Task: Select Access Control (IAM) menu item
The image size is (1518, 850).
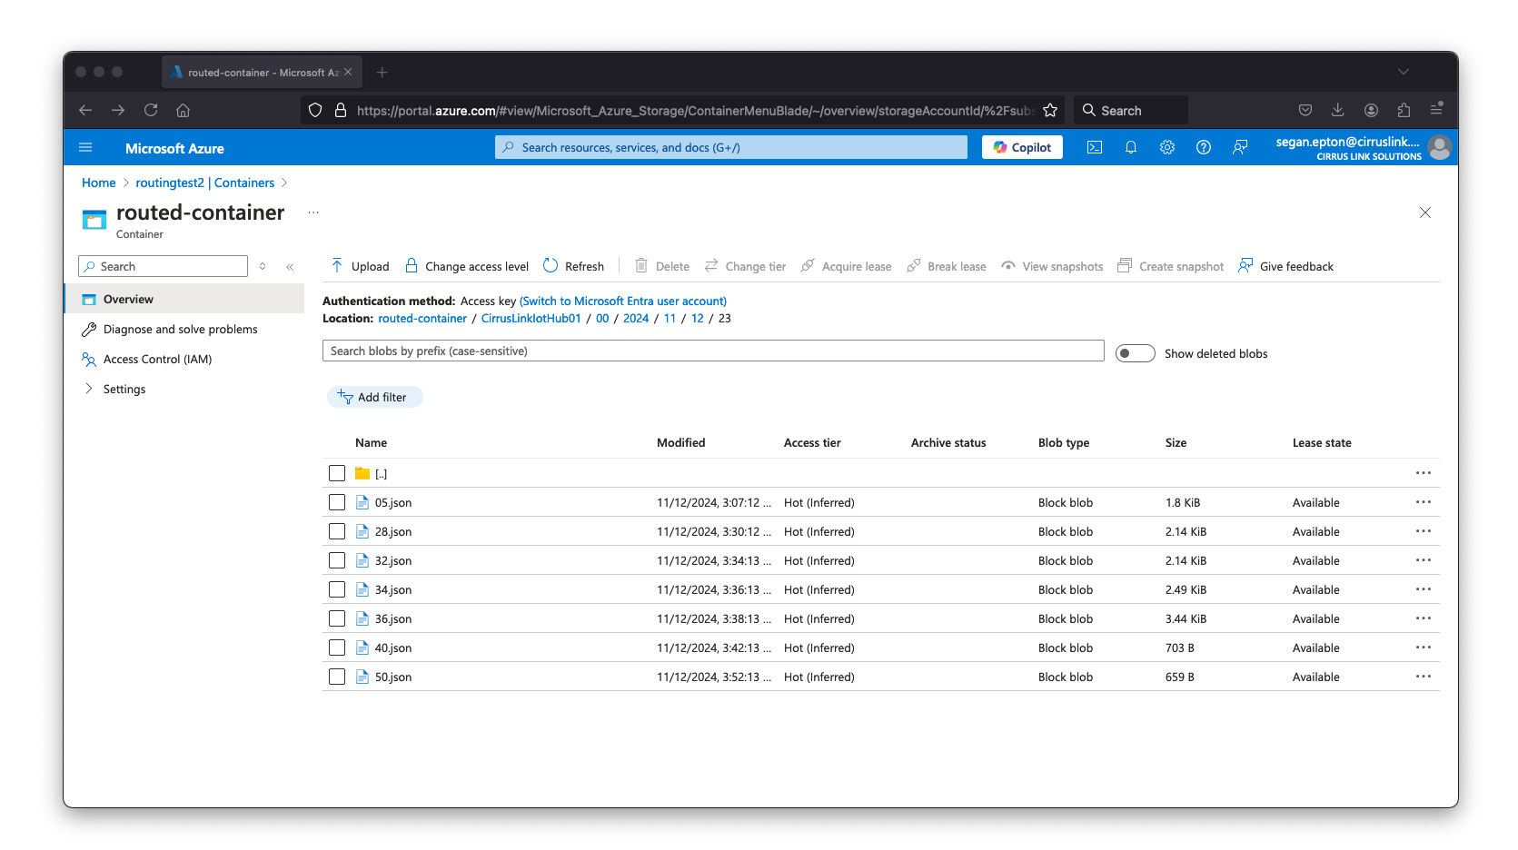Action: (x=157, y=359)
